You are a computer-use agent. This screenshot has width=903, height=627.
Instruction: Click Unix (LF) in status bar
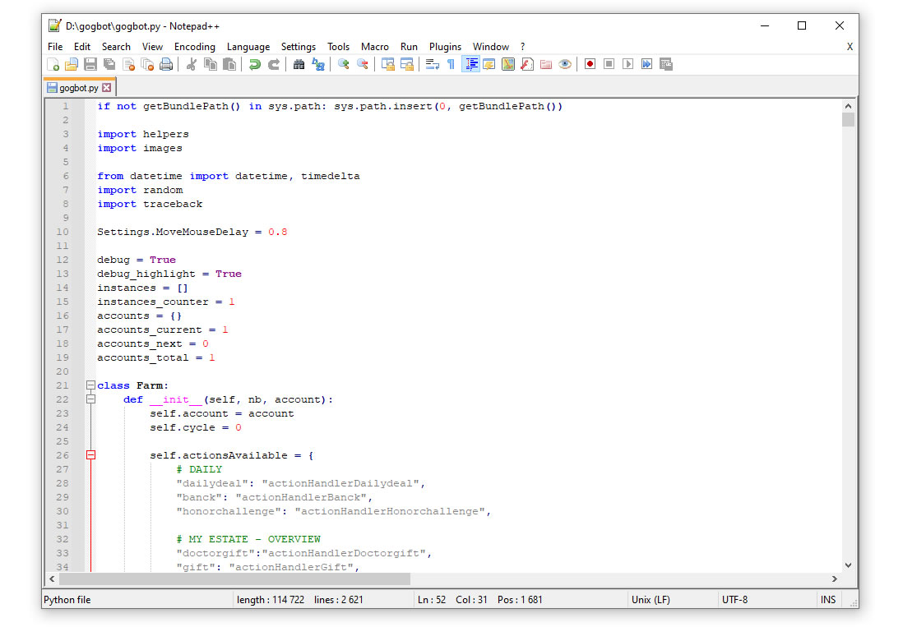point(651,600)
